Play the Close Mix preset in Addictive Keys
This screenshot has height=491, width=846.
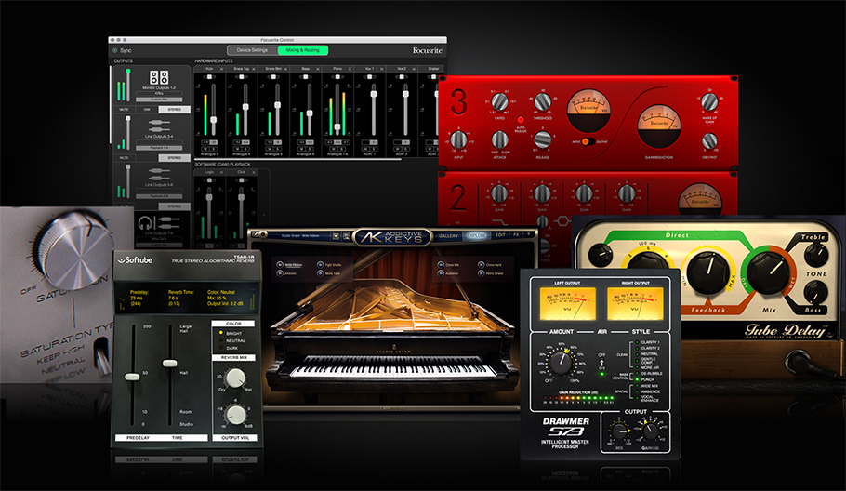(x=441, y=264)
